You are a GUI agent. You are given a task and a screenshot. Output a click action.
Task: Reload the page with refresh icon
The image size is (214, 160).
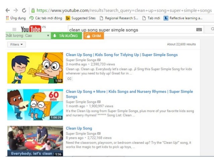point(24,10)
